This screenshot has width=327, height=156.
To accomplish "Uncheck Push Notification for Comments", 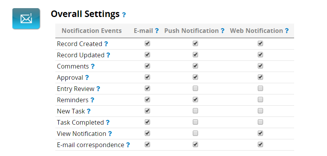I will click(195, 66).
